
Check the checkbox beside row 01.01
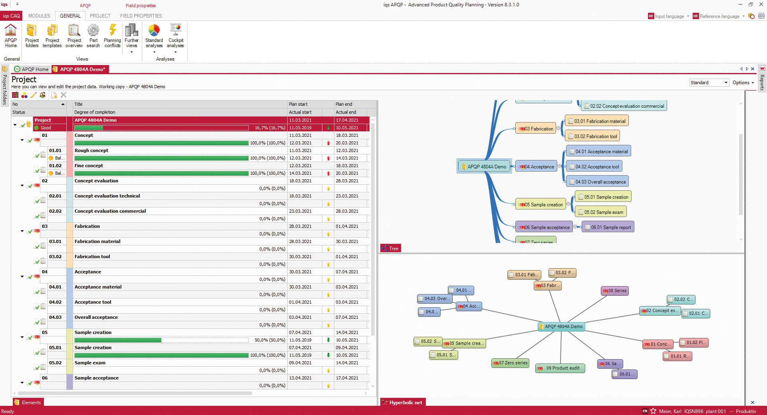[36, 156]
